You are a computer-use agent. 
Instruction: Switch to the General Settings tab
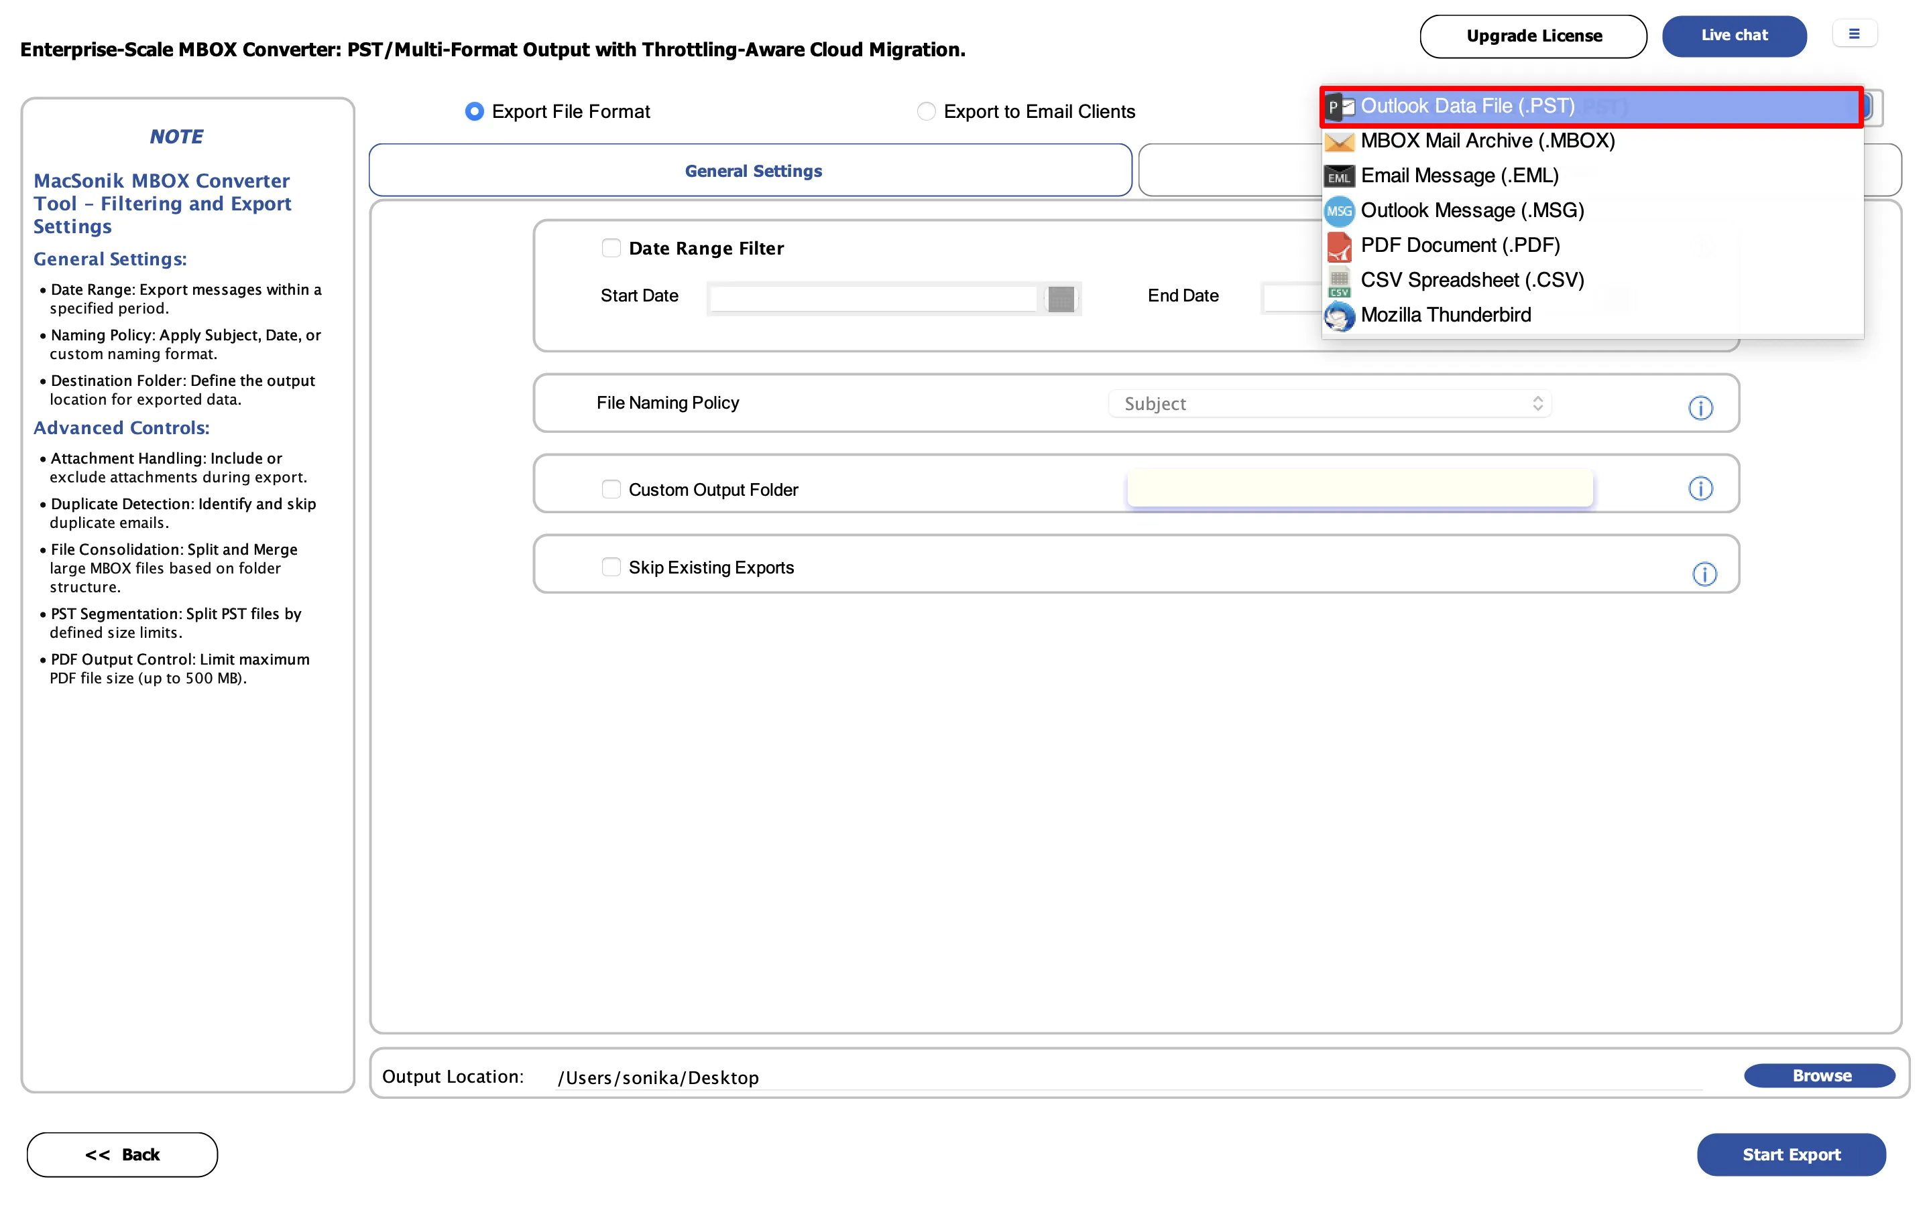(x=750, y=171)
